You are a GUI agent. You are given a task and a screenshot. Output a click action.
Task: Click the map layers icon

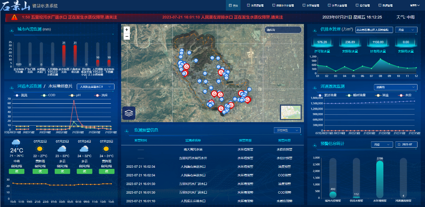tap(129, 113)
